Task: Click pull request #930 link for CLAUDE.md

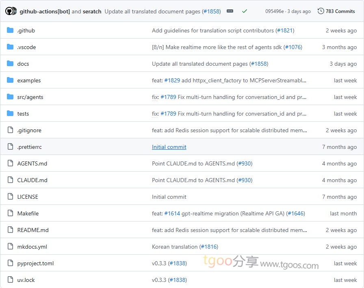Action: pyautogui.click(x=244, y=180)
